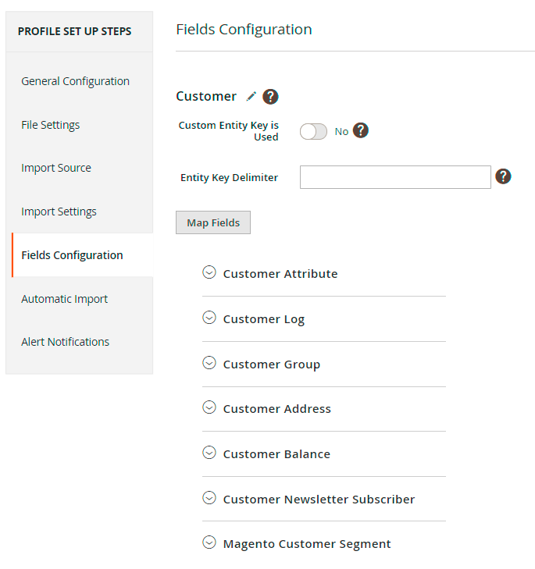Expand the Customer Attribute section
Viewport: 535px width, 569px height.
click(280, 274)
